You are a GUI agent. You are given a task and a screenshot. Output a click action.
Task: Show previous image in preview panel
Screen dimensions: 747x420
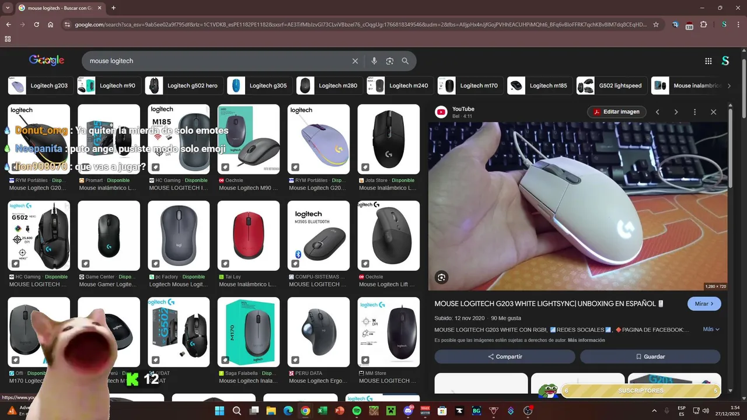657,112
